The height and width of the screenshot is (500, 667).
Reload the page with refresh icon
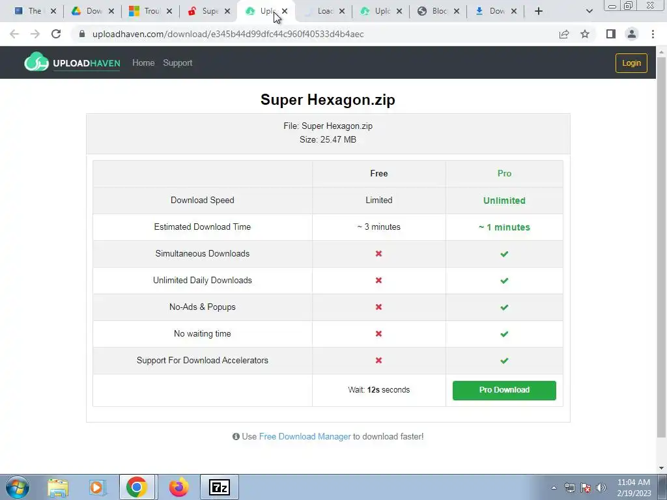pos(56,34)
